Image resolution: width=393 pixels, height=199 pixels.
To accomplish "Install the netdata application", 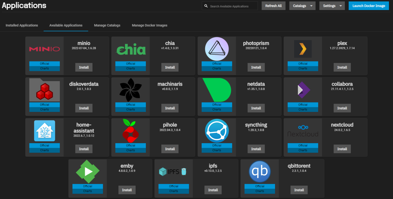I will 256,108.
